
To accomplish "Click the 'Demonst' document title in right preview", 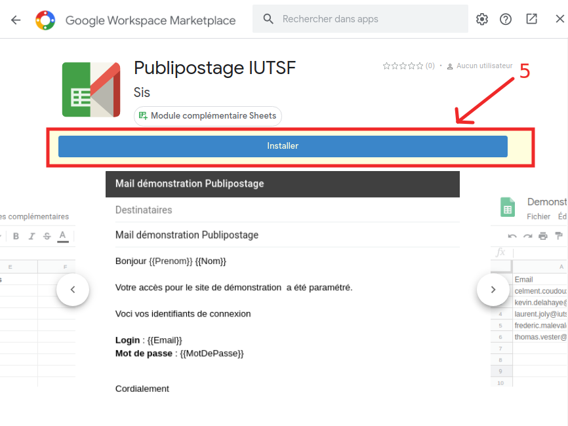I will (547, 202).
